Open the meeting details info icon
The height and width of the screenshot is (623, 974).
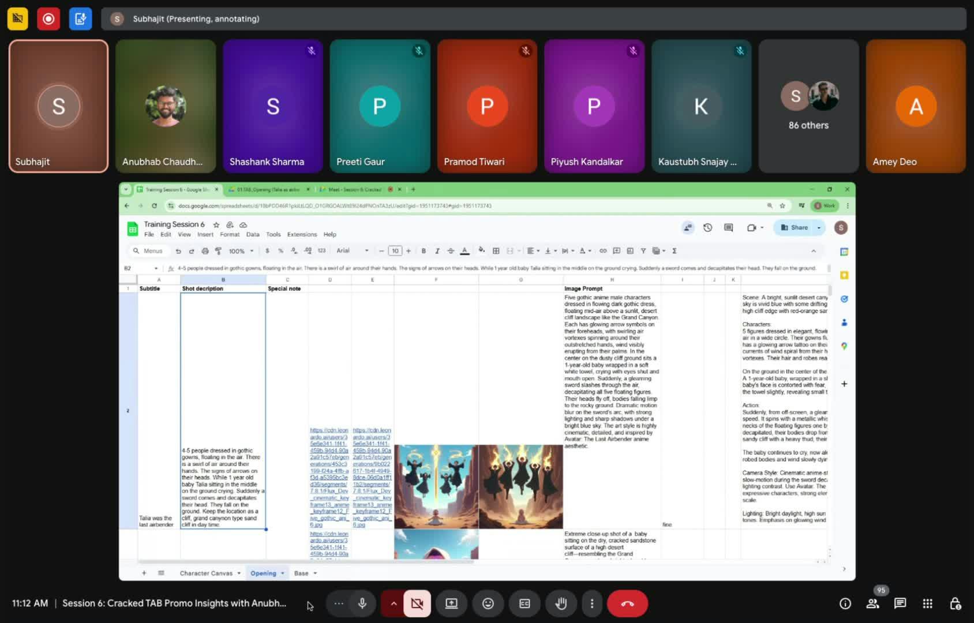tap(845, 603)
